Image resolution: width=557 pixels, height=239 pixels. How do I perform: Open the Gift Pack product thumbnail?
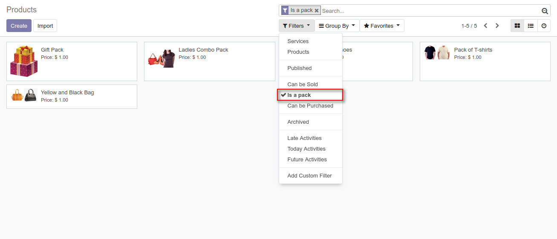click(x=24, y=61)
